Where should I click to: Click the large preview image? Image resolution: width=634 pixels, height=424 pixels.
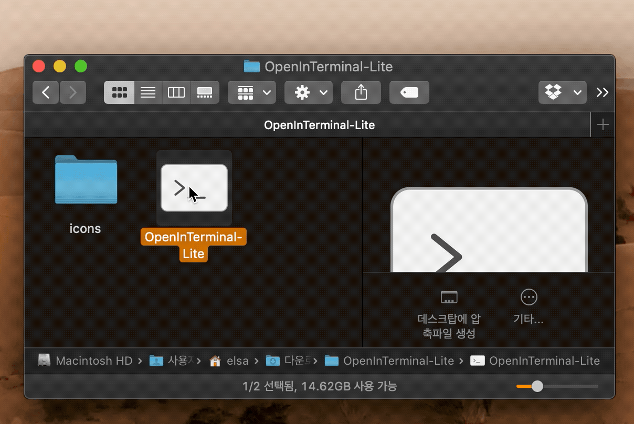[489, 229]
